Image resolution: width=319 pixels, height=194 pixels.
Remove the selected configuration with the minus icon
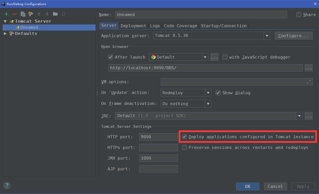[x=15, y=14]
